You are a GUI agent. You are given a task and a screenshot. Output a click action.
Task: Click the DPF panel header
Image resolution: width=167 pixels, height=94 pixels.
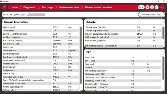[x=124, y=52]
